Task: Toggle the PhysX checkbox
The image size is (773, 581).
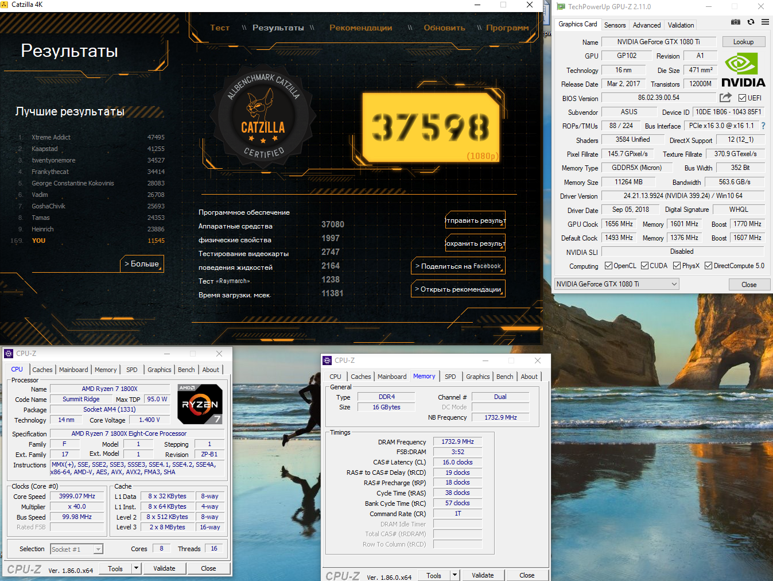Action: pos(677,266)
